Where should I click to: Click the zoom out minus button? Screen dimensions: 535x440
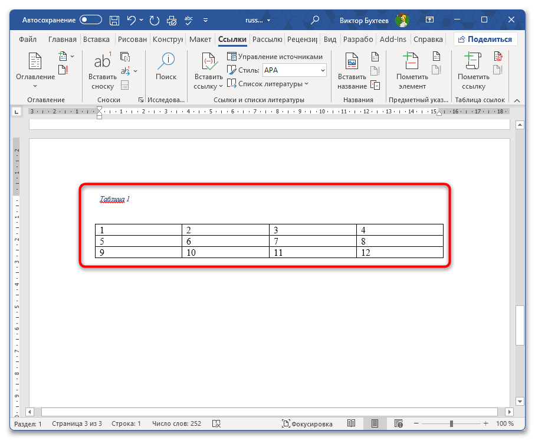(x=416, y=423)
